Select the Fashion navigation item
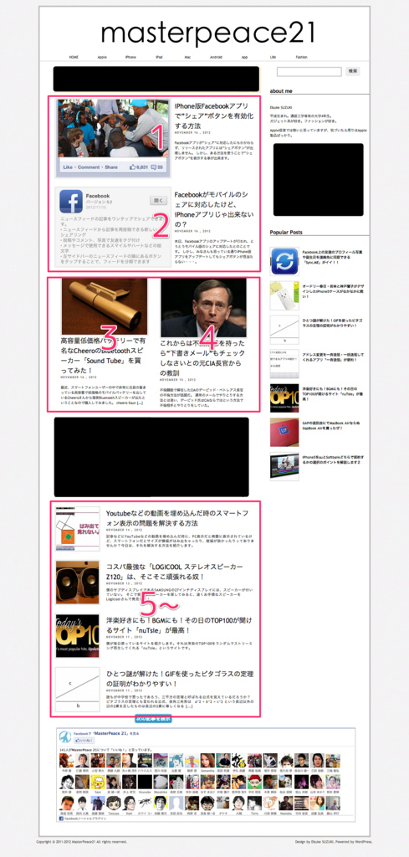This screenshot has width=409, height=857. pyautogui.click(x=301, y=57)
